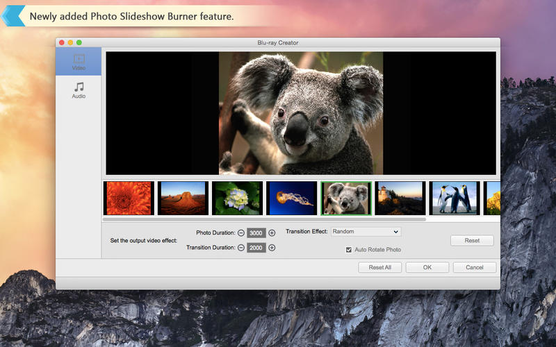
Task: Click the Reset All button
Action: pos(379,267)
